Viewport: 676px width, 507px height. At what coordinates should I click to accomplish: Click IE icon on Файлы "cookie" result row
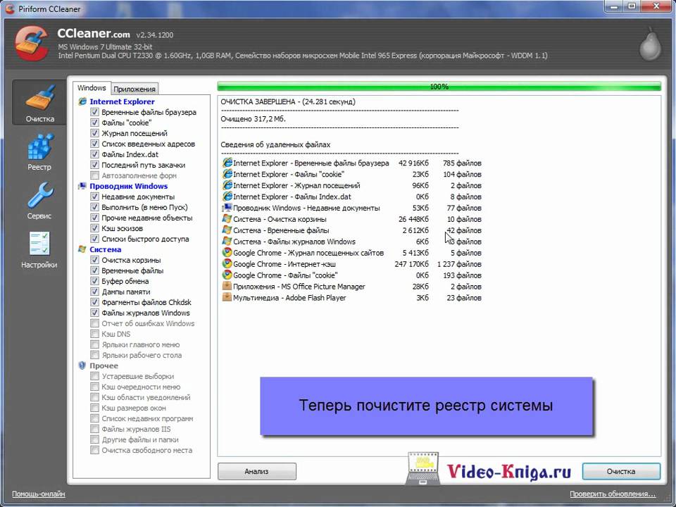pos(227,174)
